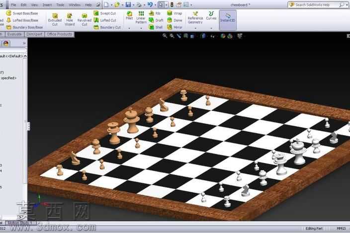Use the Wrap feature
This screenshot has width=350, height=233.
pos(175,13)
